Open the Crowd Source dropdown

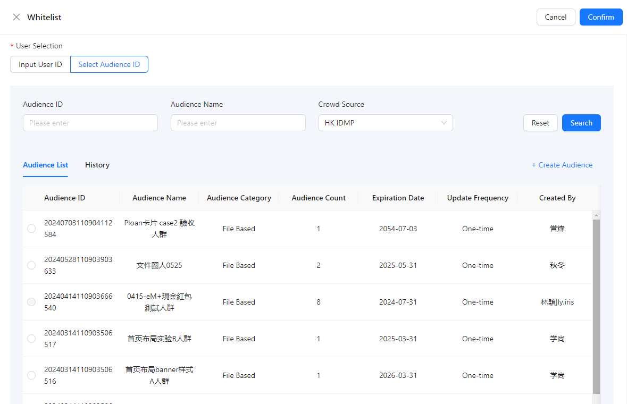coord(385,123)
